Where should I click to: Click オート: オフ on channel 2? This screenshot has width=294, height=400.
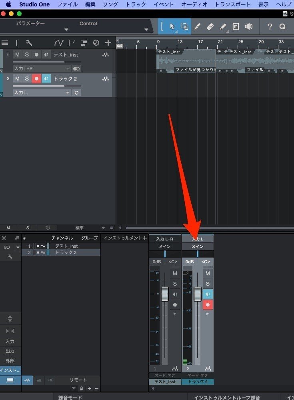pyautogui.click(x=198, y=375)
